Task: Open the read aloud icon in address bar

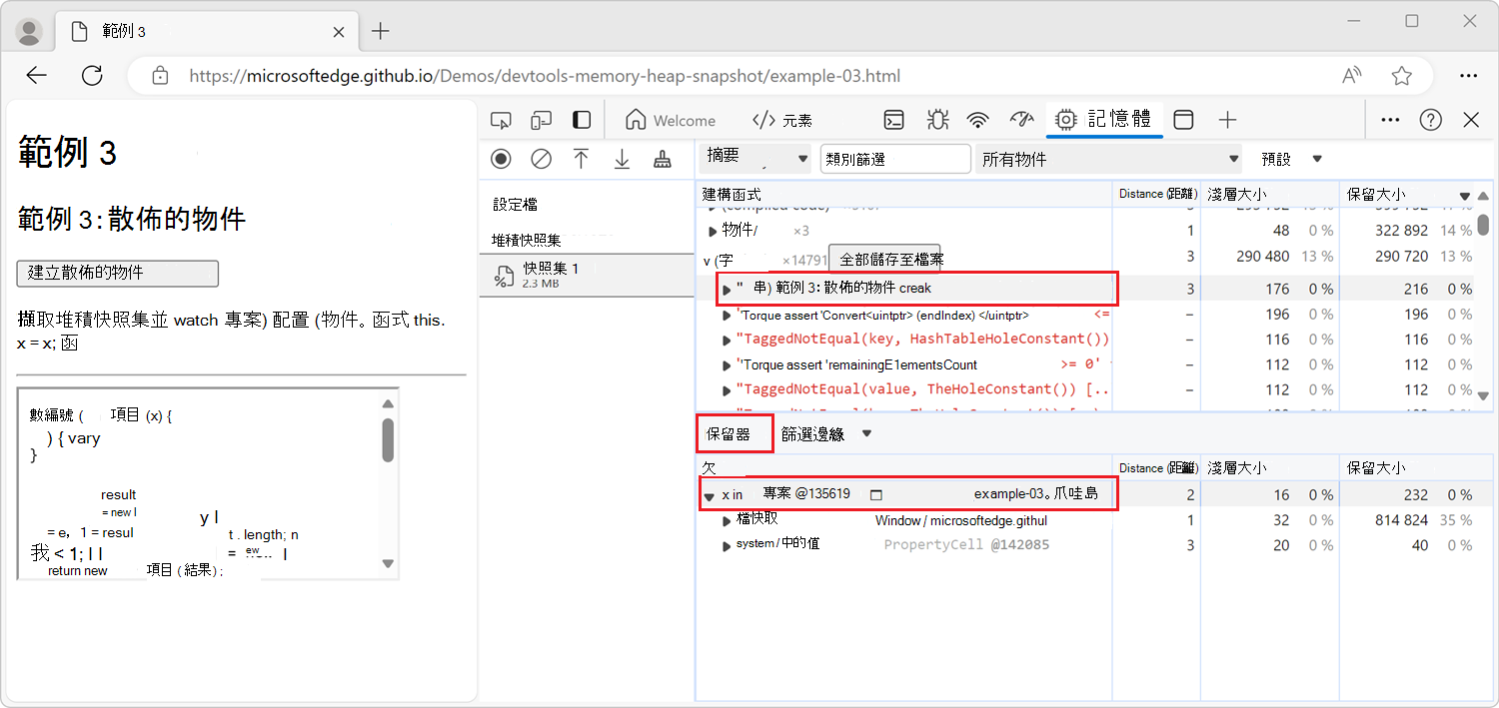Action: point(1352,76)
